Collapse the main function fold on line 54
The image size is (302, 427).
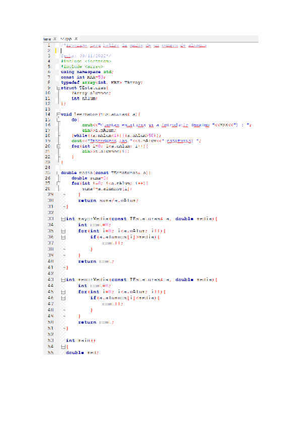[63, 346]
